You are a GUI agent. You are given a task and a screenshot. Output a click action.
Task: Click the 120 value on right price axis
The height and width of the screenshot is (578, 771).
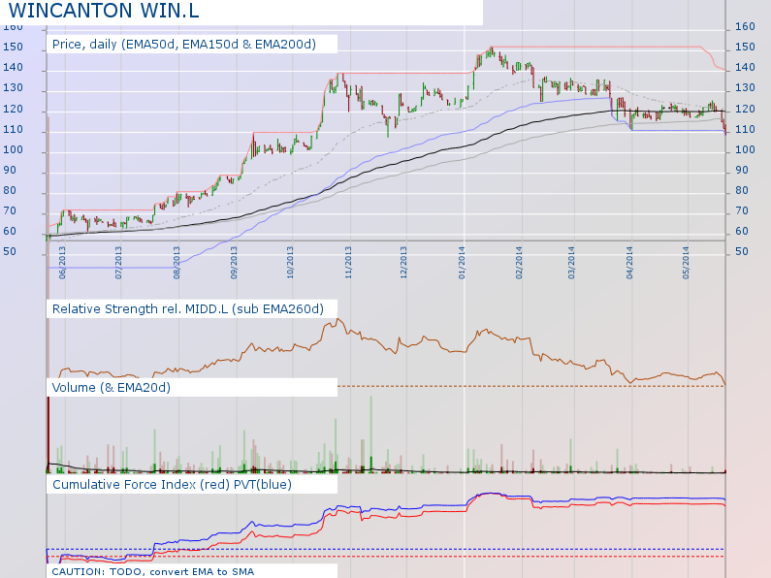pos(745,109)
